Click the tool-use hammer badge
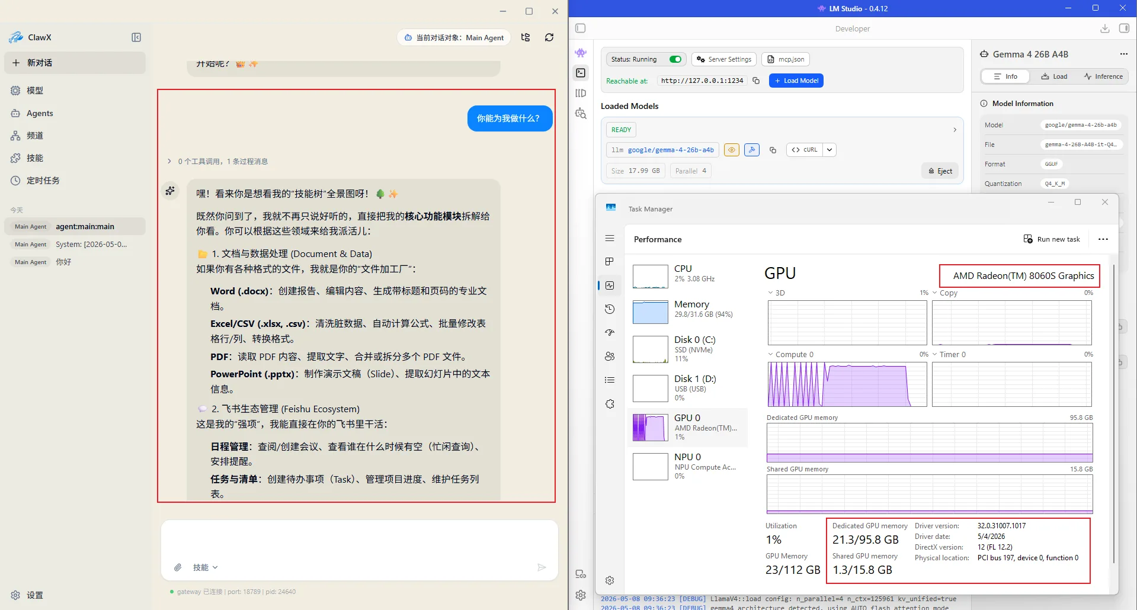This screenshot has width=1137, height=610. [x=752, y=150]
